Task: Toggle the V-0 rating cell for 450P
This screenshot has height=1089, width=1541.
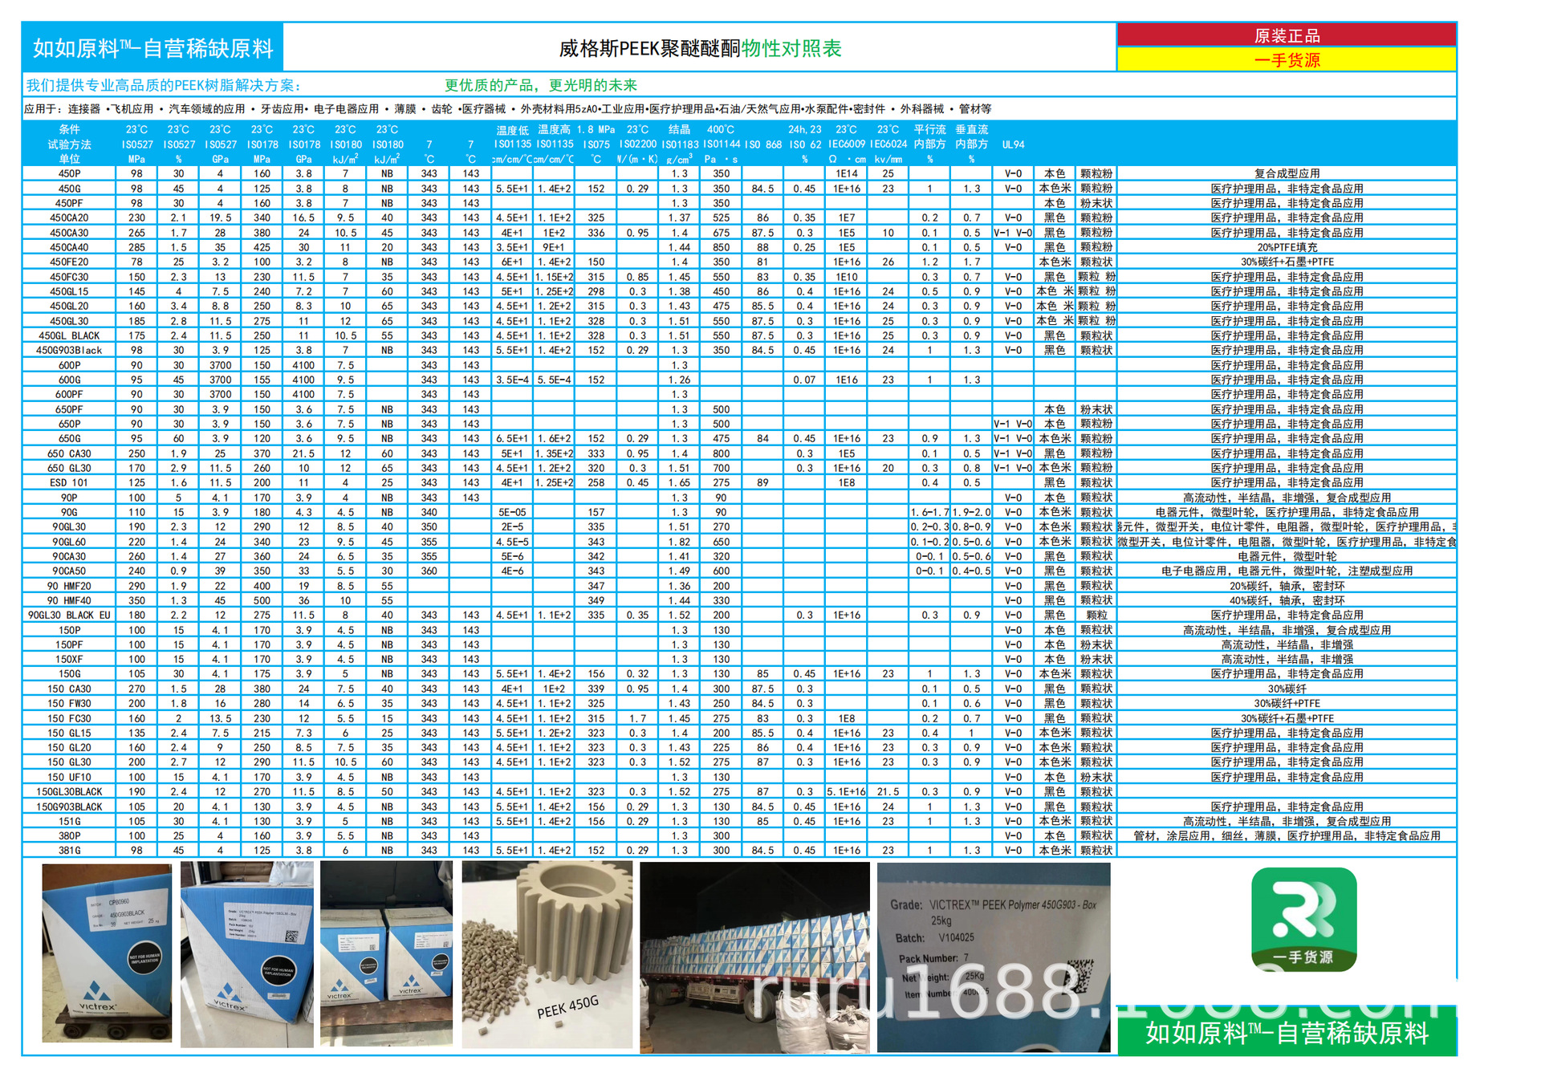Action: pyautogui.click(x=1011, y=173)
